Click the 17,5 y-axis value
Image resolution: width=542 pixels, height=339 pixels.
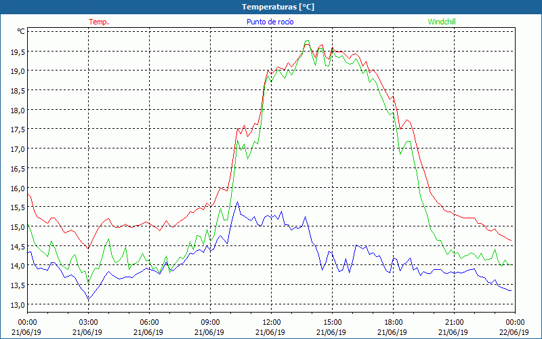(19, 129)
